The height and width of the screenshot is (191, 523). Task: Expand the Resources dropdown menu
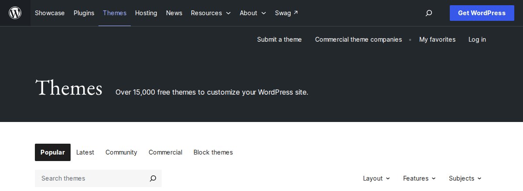211,13
